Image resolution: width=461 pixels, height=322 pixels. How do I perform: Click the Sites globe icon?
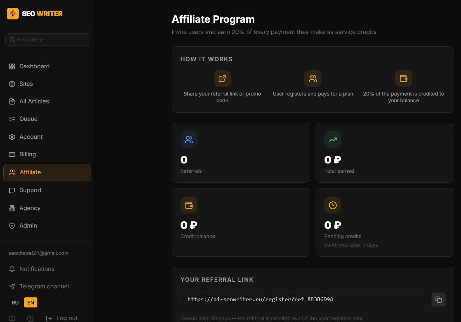pyautogui.click(x=12, y=84)
